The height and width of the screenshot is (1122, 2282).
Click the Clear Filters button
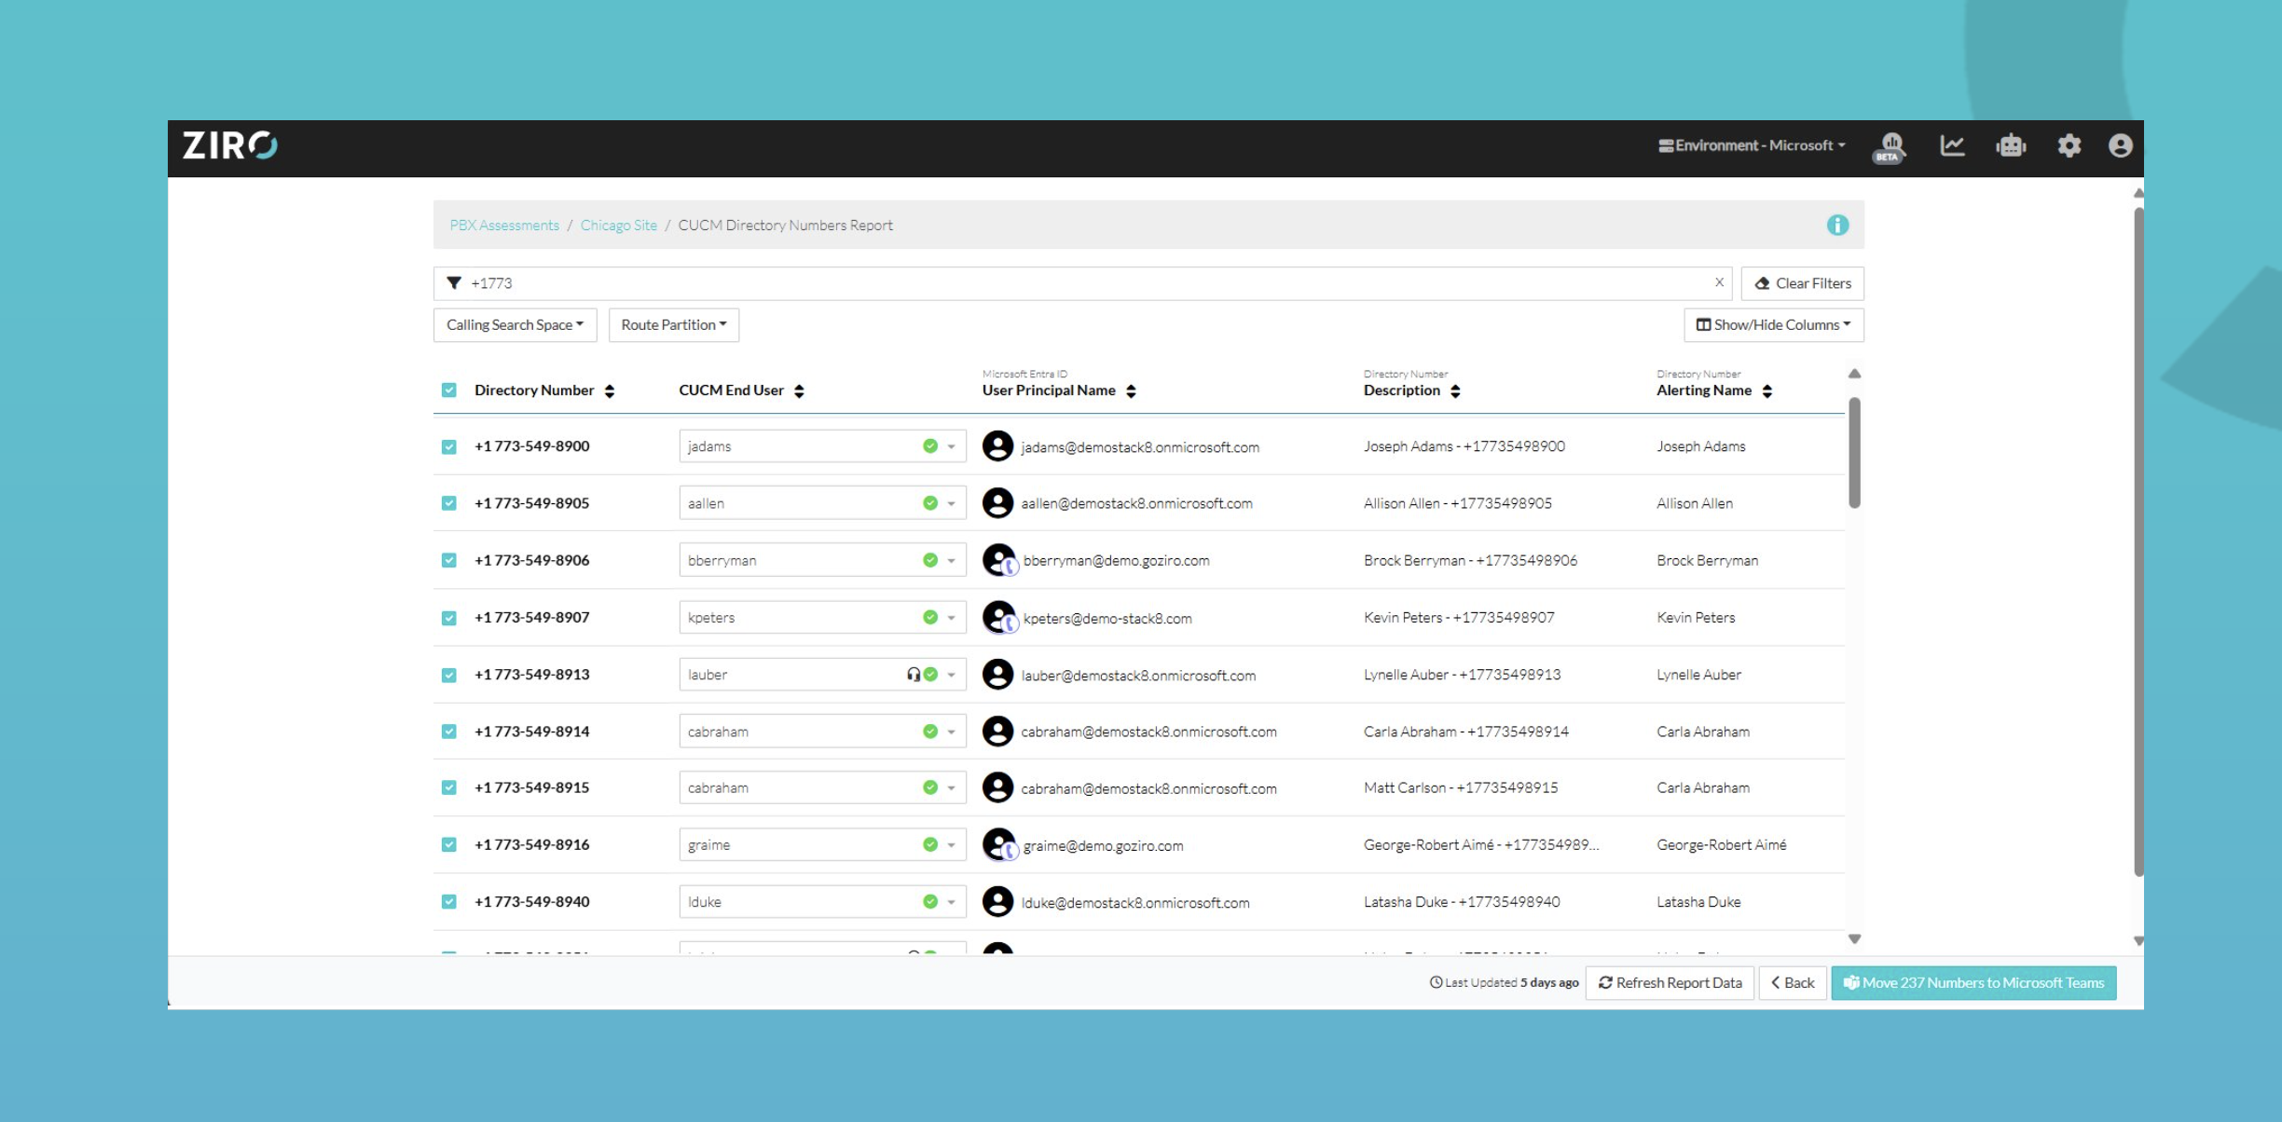tap(1803, 283)
